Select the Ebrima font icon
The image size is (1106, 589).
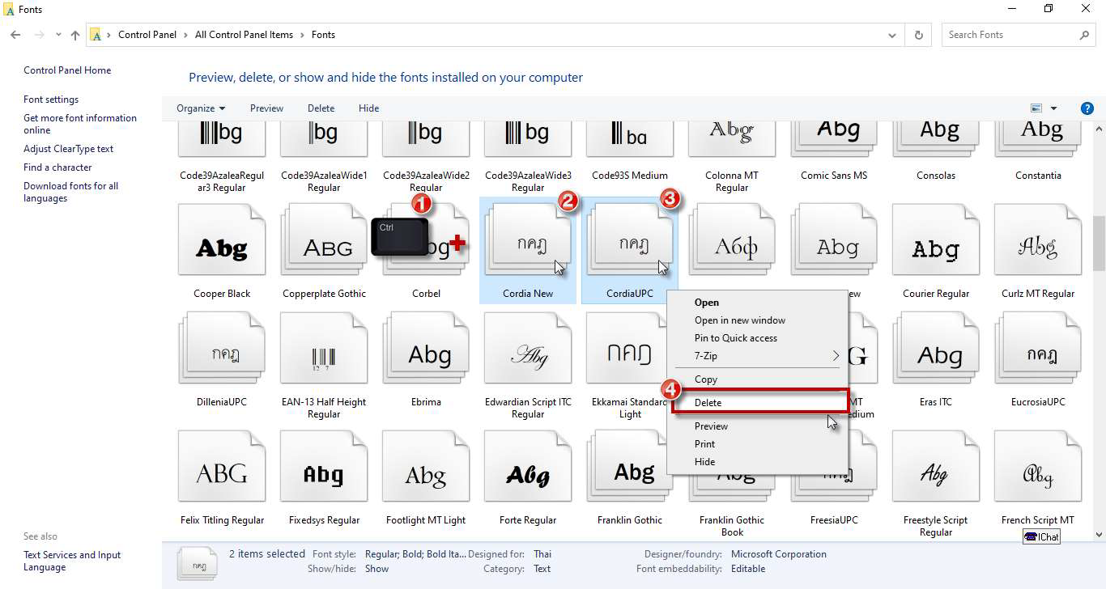pyautogui.click(x=426, y=352)
